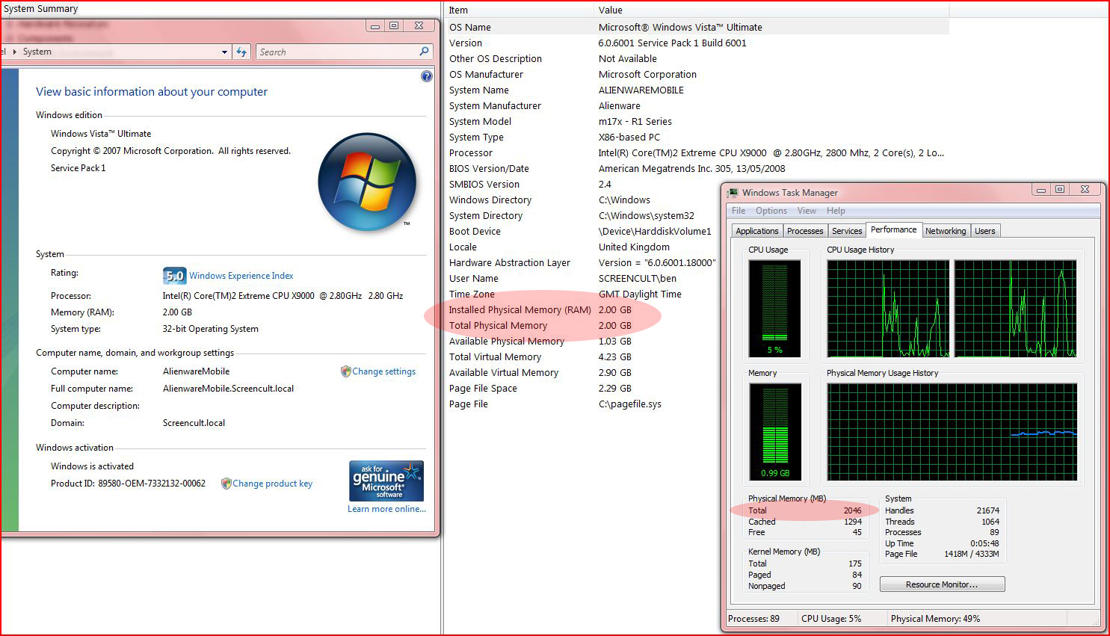Open the View menu in Task Manager

[807, 211]
